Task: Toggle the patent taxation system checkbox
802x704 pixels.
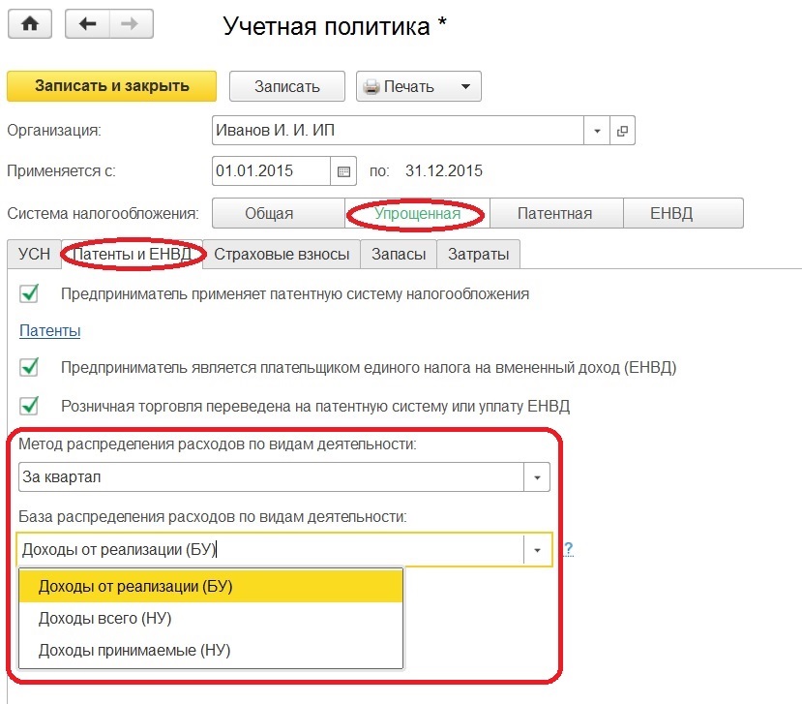Action: (29, 293)
